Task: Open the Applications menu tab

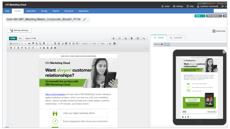Action: pos(84,11)
